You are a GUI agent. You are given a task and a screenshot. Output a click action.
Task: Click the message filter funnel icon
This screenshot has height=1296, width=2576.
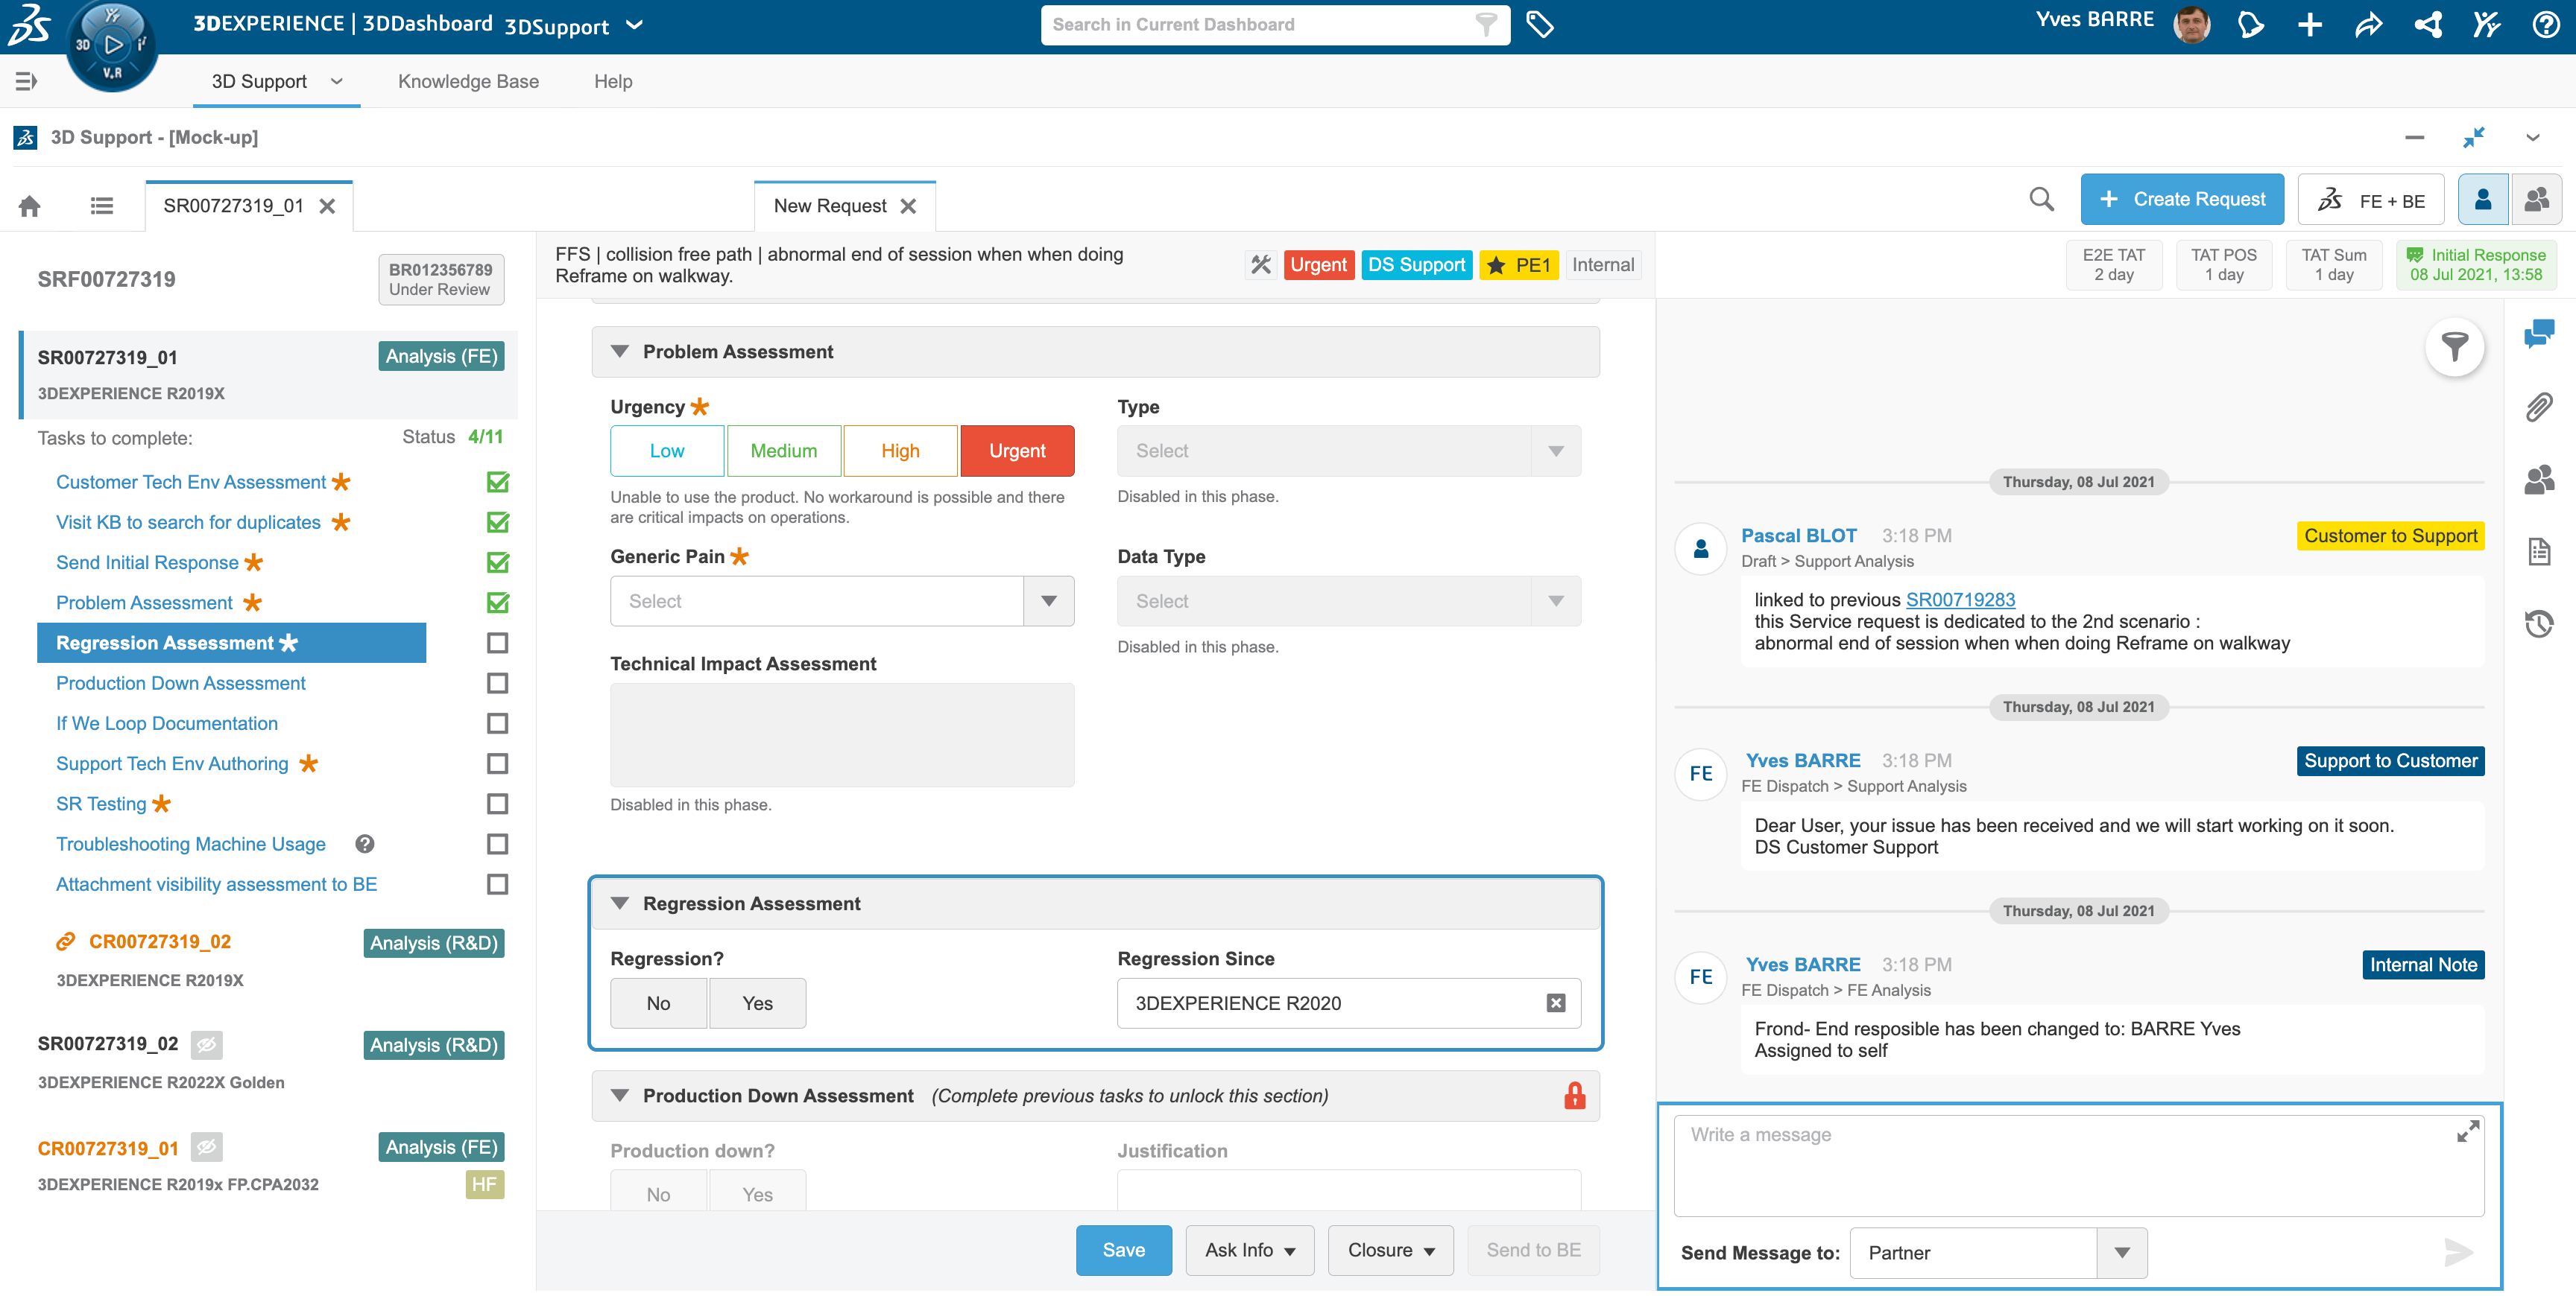click(2454, 347)
